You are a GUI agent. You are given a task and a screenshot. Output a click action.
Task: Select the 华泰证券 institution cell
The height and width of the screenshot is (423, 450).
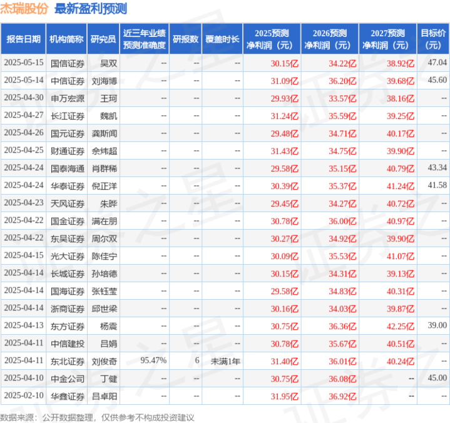point(68,186)
